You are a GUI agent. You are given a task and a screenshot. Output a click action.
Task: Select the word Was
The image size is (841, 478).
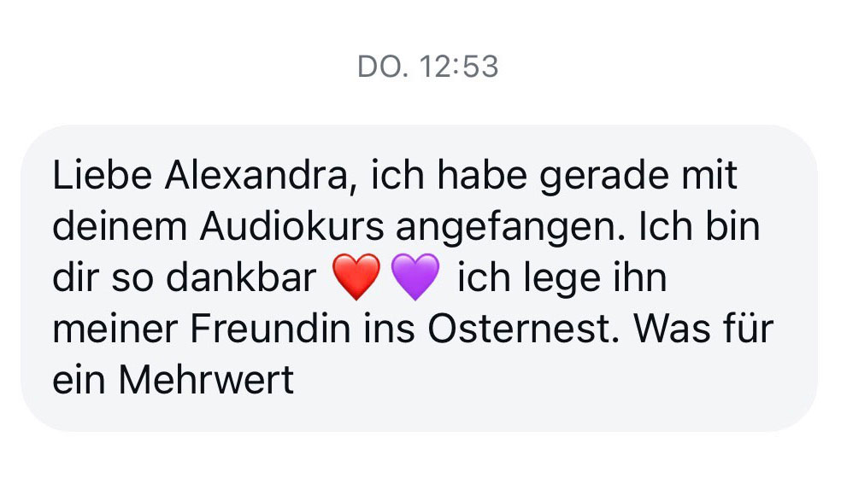[679, 329]
